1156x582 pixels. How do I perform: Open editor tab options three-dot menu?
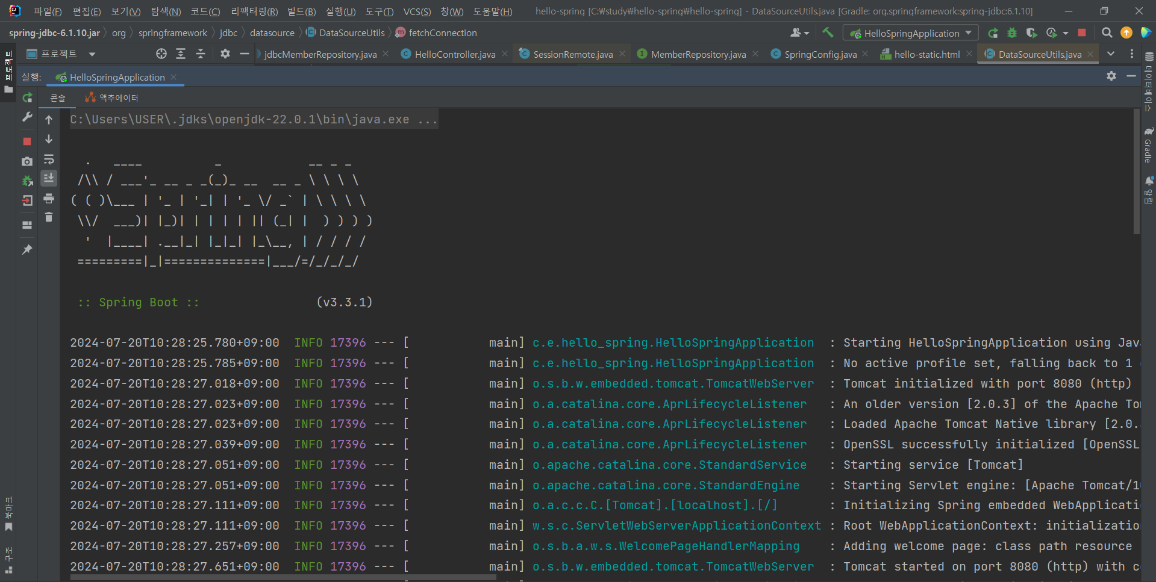[1132, 54]
